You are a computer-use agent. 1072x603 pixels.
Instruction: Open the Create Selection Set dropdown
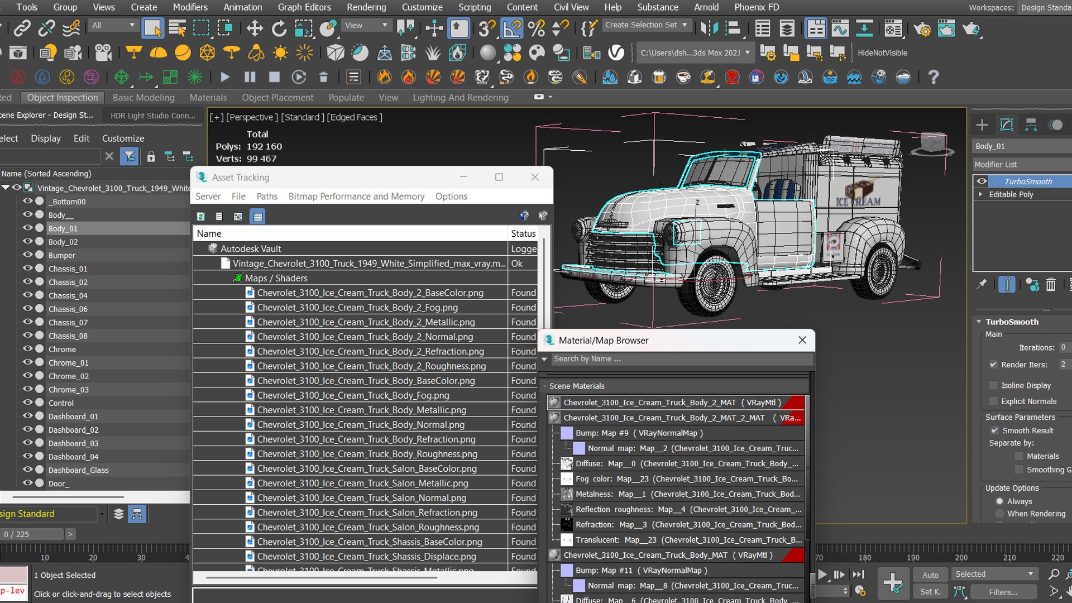point(647,25)
